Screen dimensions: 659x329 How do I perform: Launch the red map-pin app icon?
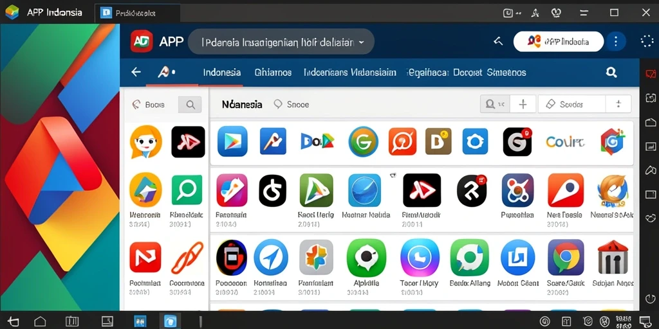566,190
